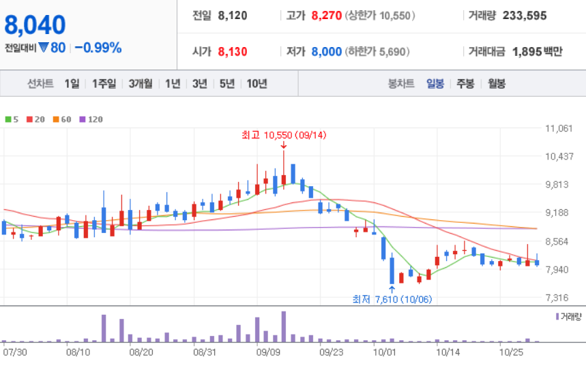The width and height of the screenshot is (586, 368).
Task: Click the 최고 10,550 (09/14) annotation
Action: coord(284,135)
